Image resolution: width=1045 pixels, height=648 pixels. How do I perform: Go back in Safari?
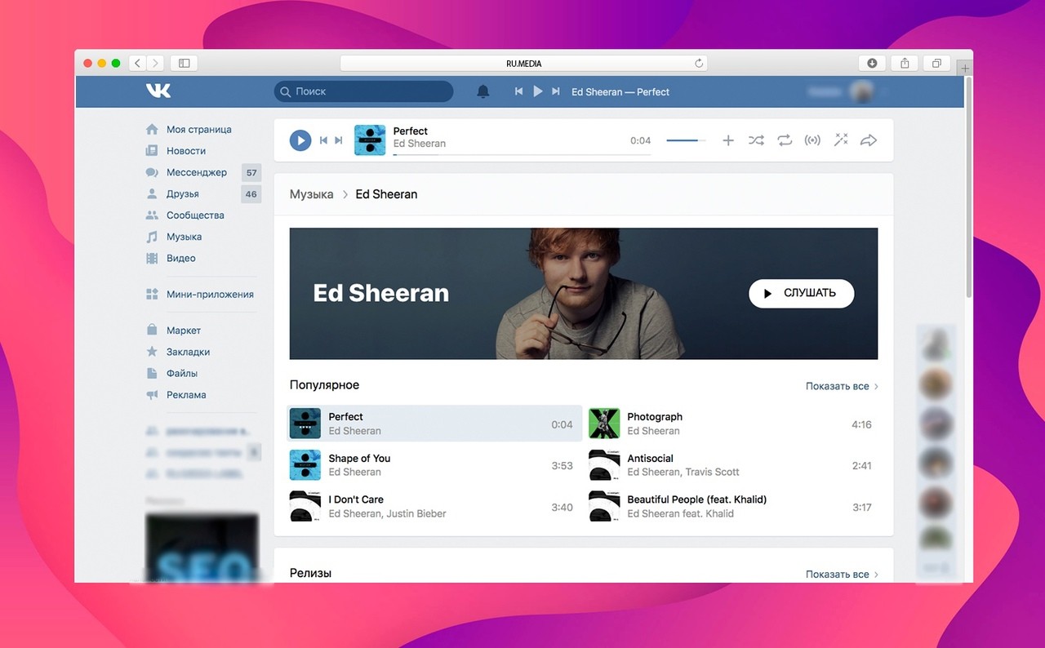(137, 63)
